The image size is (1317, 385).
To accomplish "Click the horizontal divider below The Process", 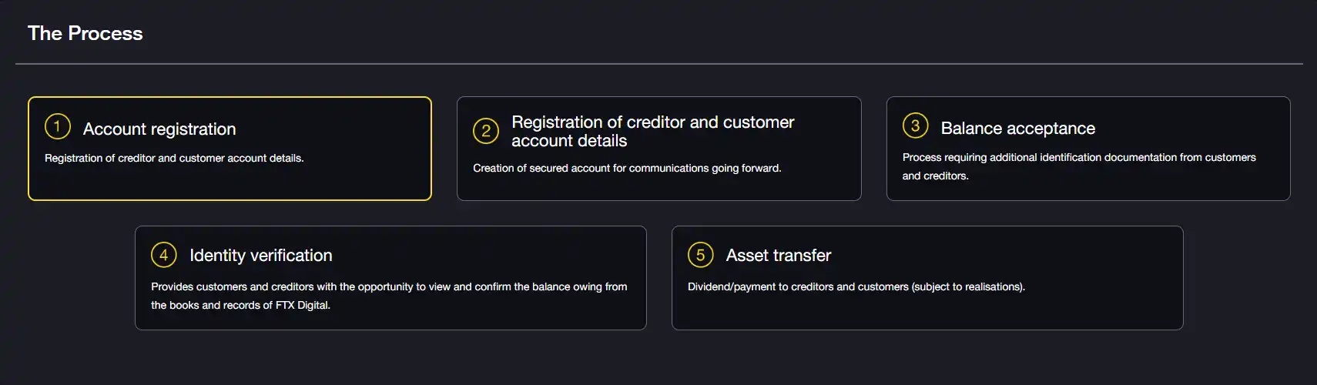I will [x=658, y=64].
